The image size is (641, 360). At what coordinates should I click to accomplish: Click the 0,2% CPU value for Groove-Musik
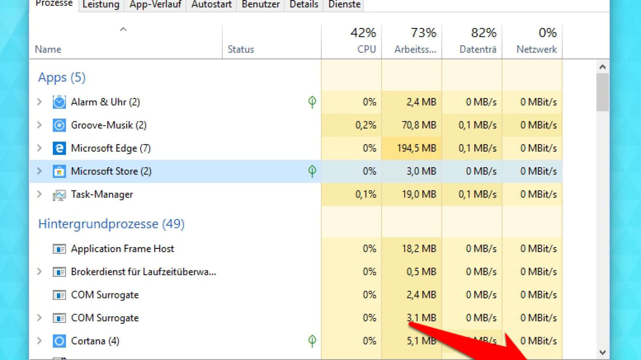(x=366, y=125)
